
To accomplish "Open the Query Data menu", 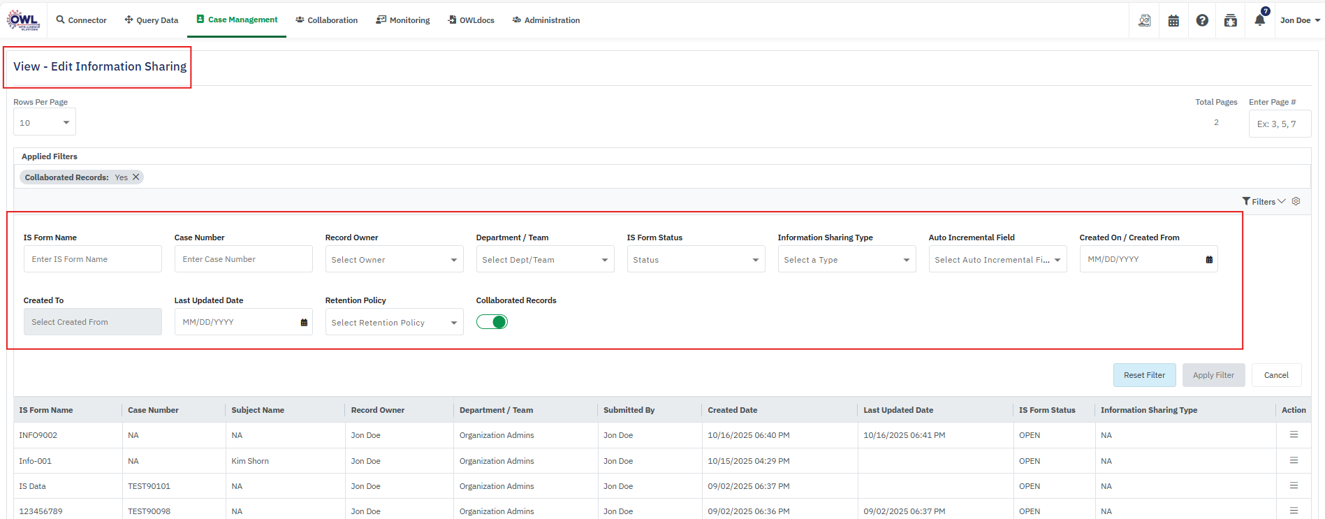I will [152, 20].
